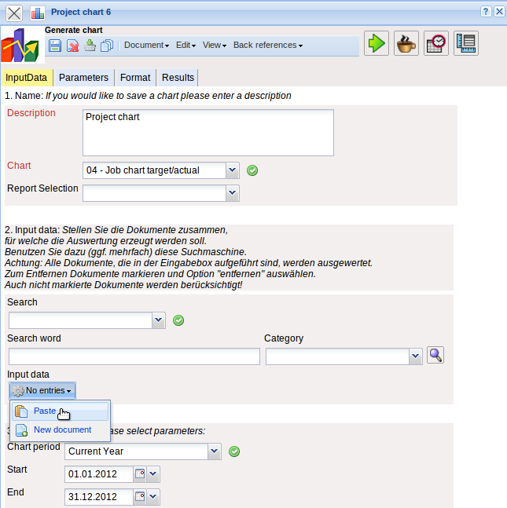Expand the Chart type dropdown
Viewport: 507px width, 508px height.
[x=232, y=170]
